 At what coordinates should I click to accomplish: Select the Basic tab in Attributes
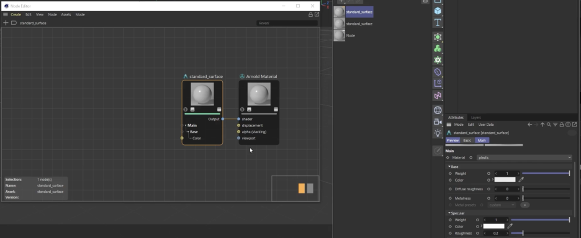[x=467, y=141]
